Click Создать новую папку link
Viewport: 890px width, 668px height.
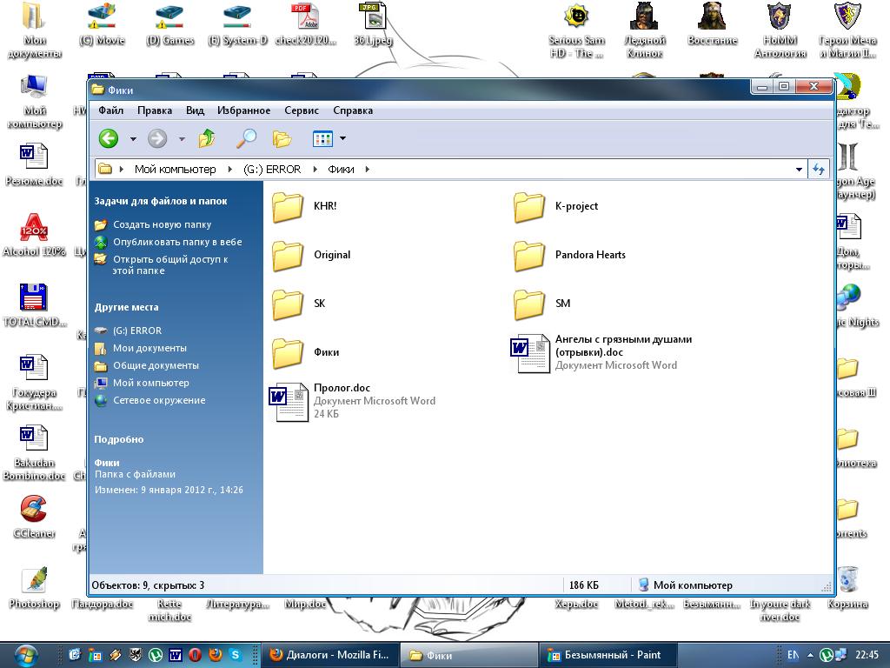tap(162, 224)
